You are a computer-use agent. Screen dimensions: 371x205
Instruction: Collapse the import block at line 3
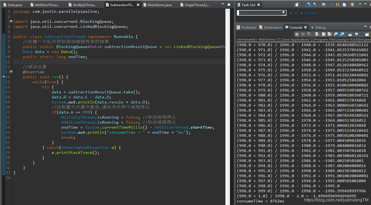pos(11,21)
